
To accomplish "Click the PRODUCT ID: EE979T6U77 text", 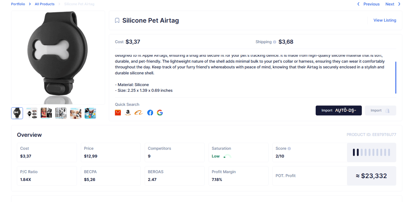I will pos(371,135).
